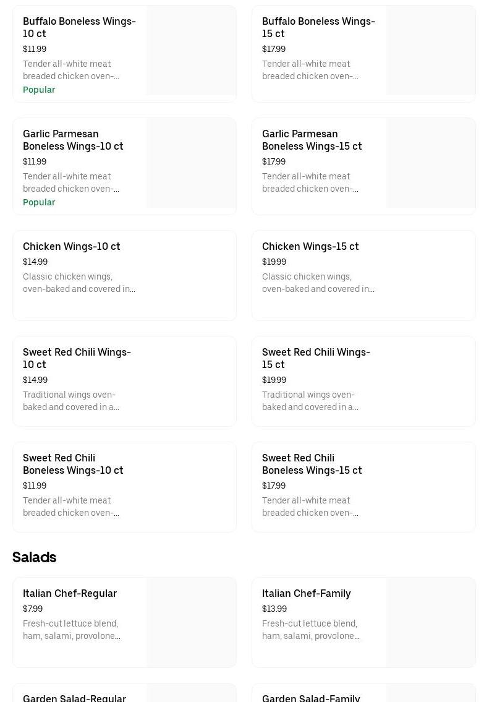Viewport: 497px width, 702px height.
Task: Click the Salads section heading
Action: coord(35,557)
